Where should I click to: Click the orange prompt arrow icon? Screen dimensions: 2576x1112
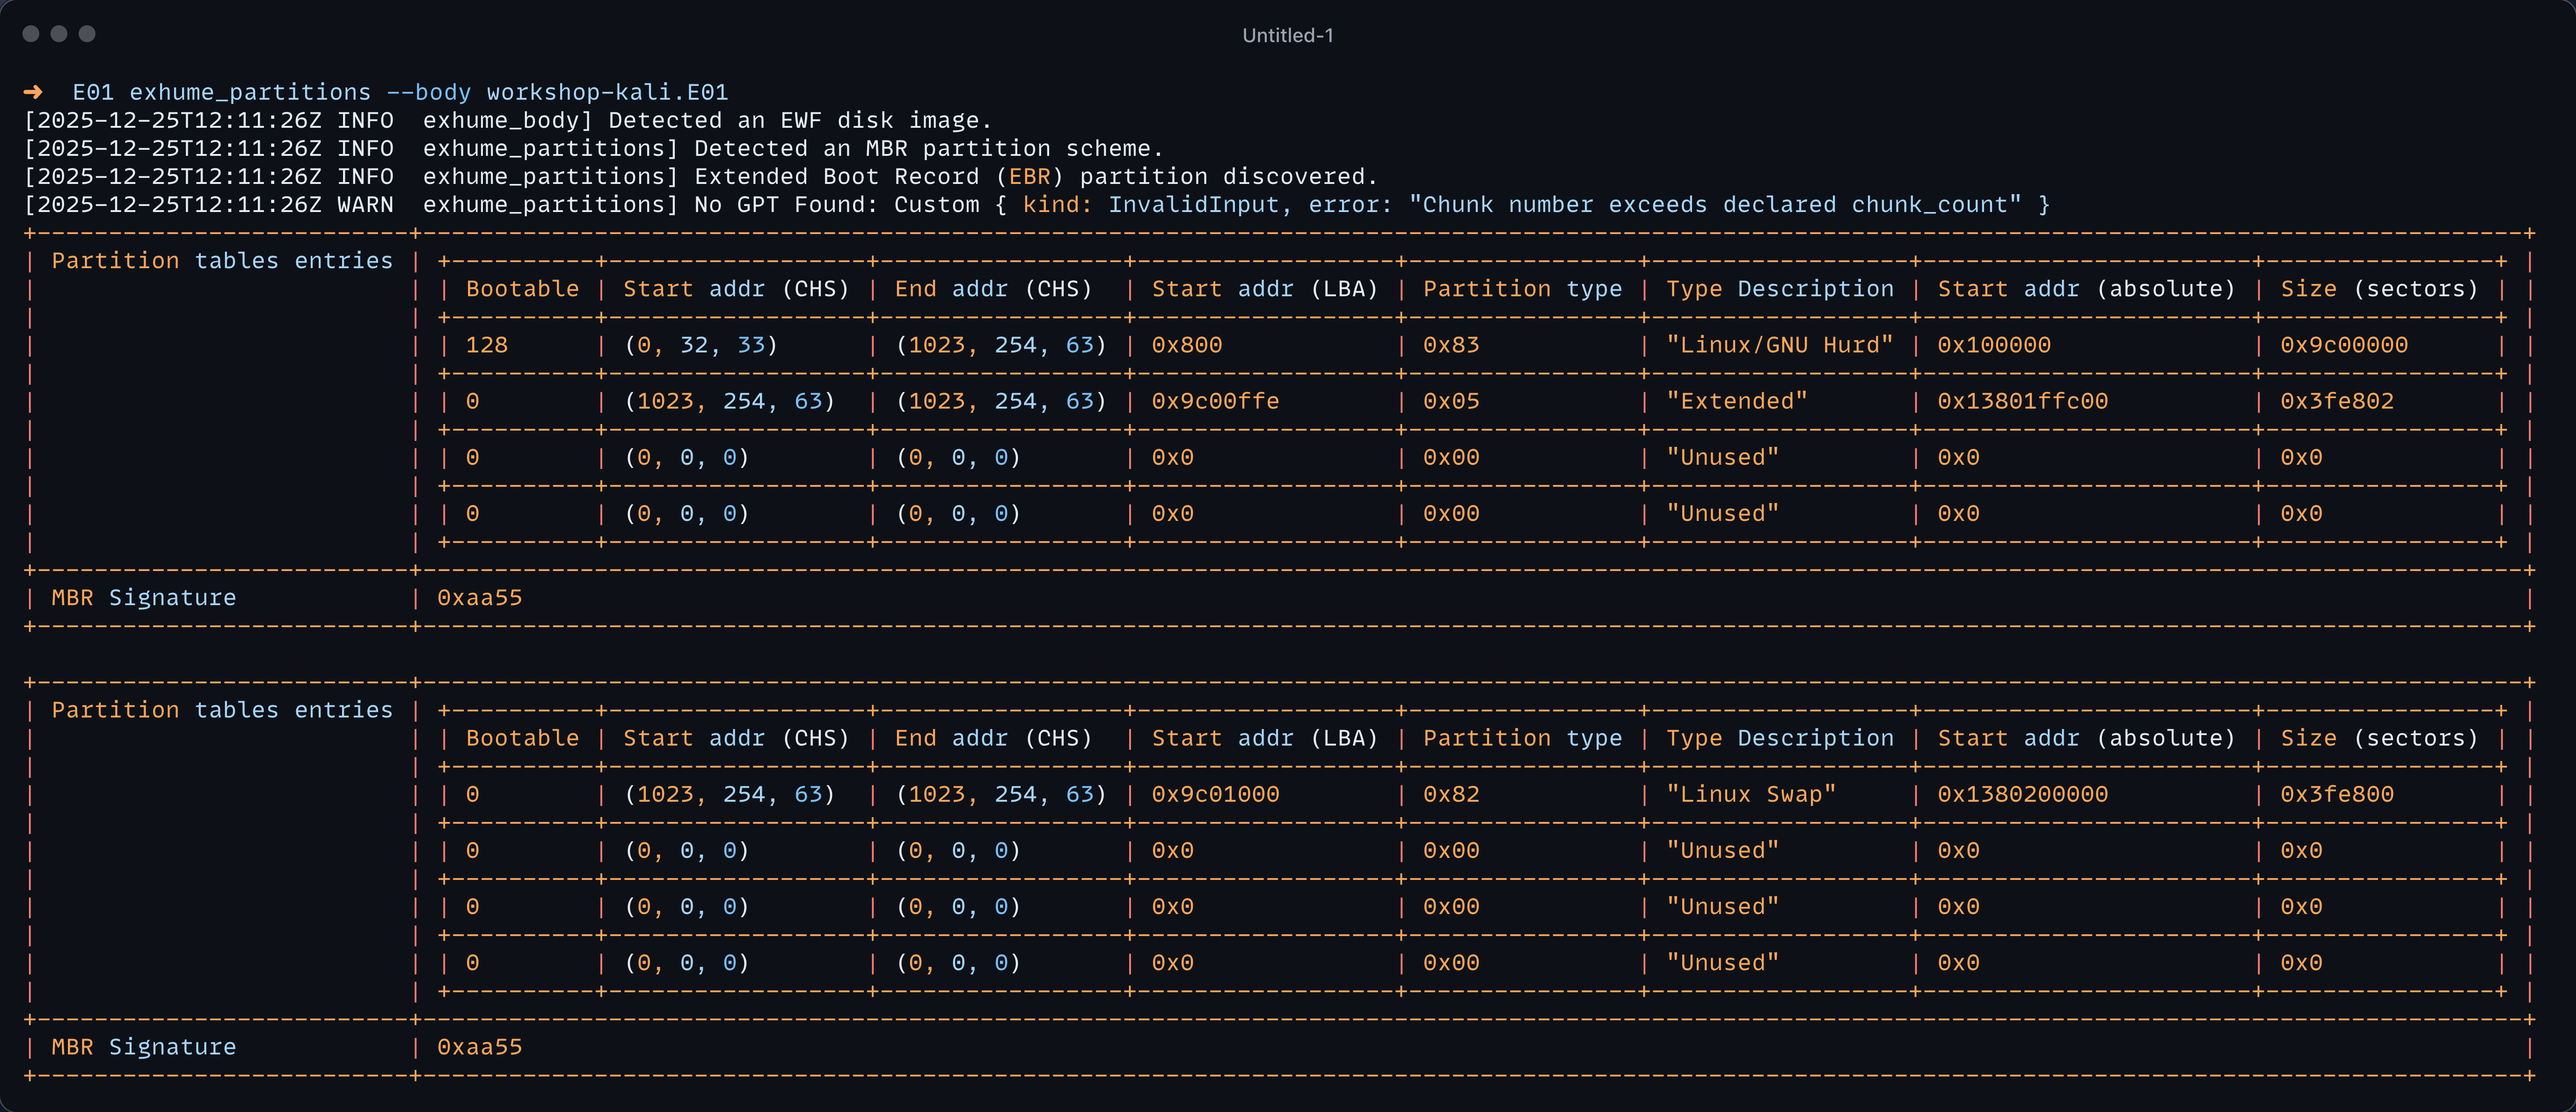coord(33,92)
